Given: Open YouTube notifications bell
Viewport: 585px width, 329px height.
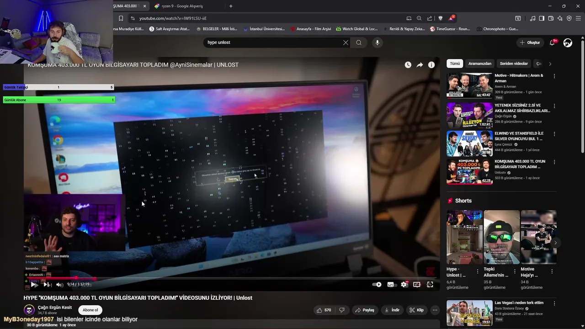Looking at the screenshot, I should (x=553, y=42).
